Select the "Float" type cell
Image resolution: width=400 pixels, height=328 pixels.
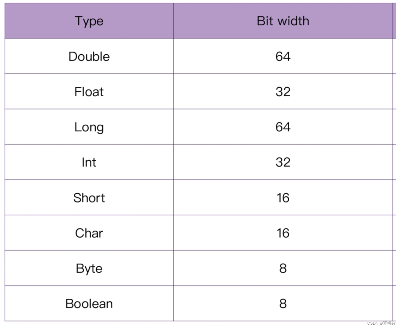click(x=89, y=92)
